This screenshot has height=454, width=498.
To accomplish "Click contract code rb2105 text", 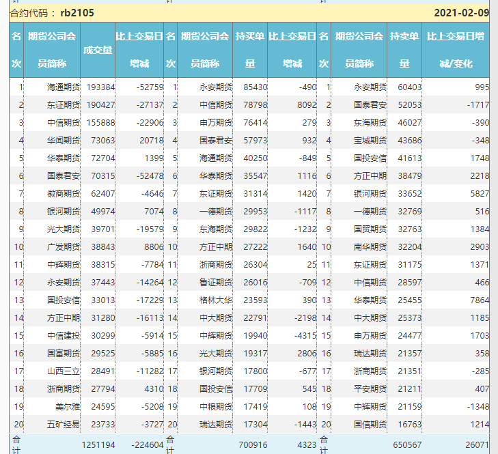I will 77,13.
